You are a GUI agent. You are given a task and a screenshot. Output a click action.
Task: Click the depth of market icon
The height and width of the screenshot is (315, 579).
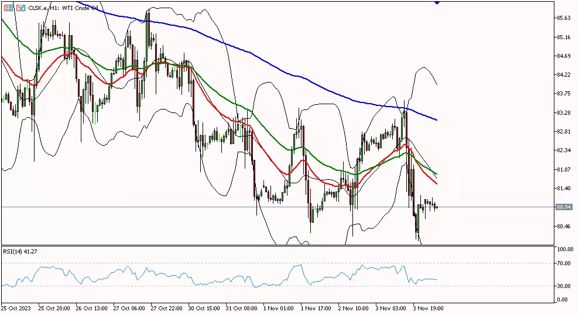click(x=20, y=8)
